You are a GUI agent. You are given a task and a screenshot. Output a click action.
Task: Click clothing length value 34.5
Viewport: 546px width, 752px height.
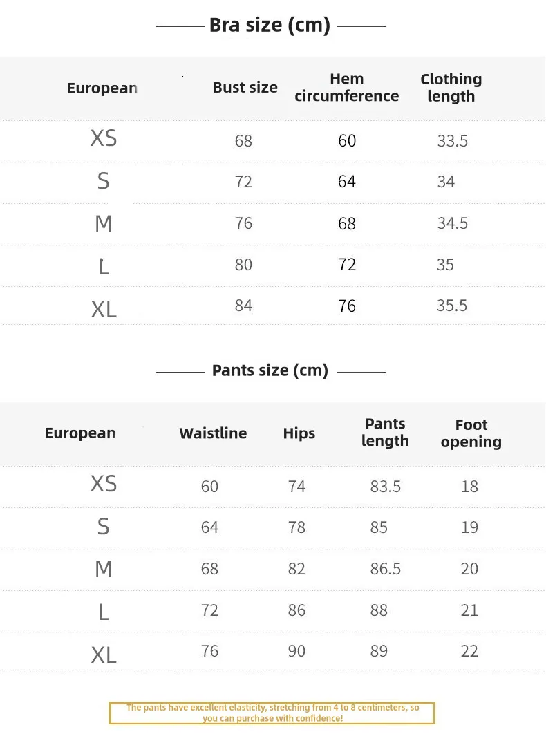coord(452,223)
